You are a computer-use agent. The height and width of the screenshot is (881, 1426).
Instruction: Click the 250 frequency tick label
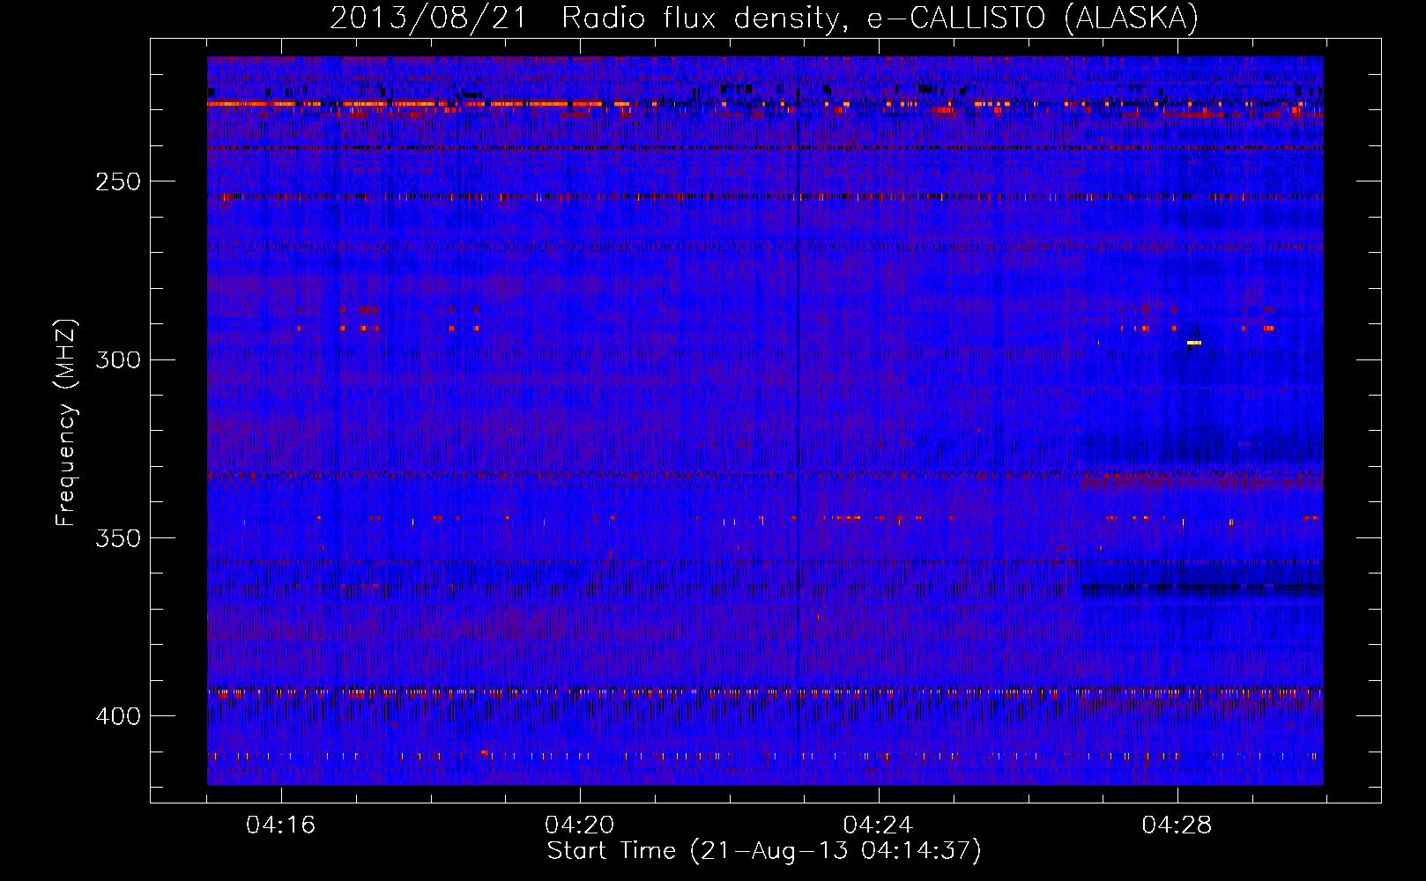118,181
